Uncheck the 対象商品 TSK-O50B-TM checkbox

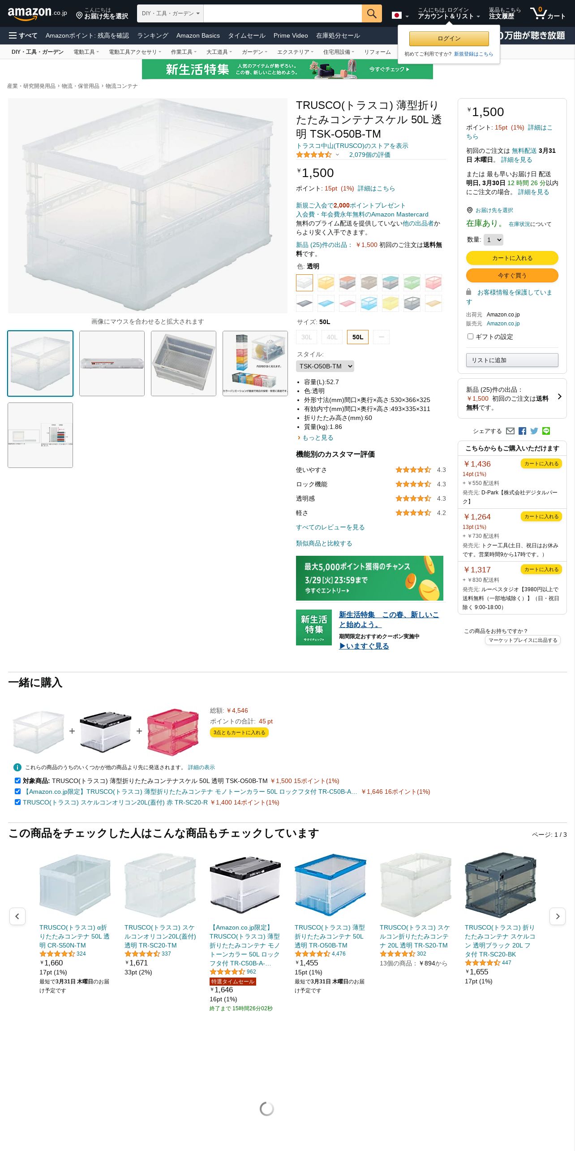point(17,780)
